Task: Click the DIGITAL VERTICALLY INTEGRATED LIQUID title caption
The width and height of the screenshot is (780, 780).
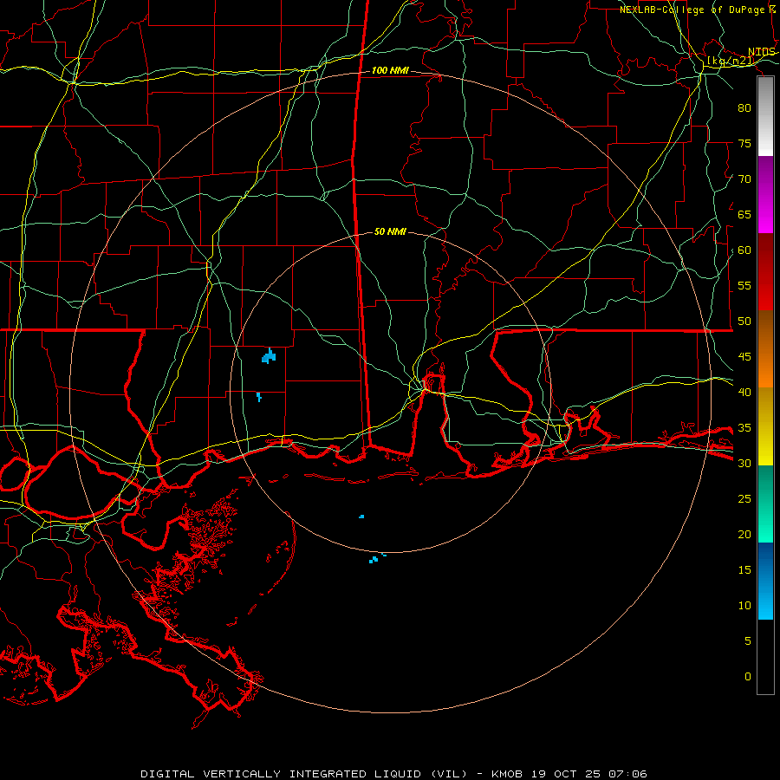Action: (393, 774)
